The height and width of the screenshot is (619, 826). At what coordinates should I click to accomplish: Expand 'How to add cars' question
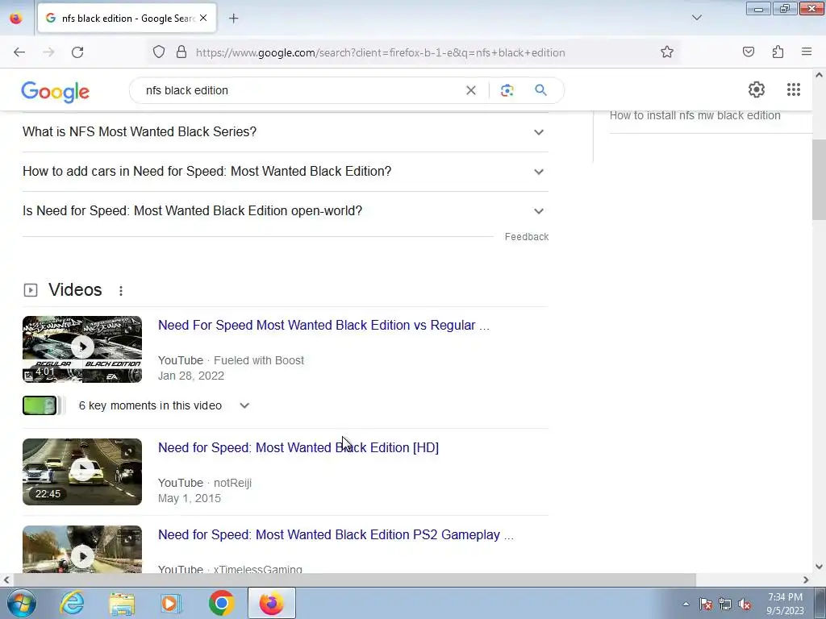(x=285, y=171)
